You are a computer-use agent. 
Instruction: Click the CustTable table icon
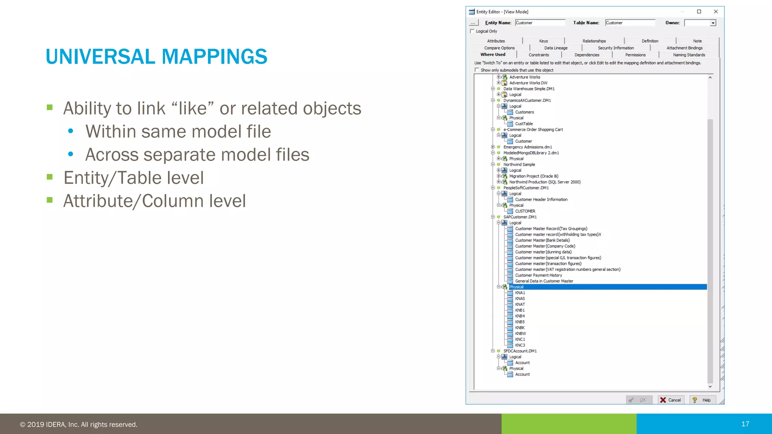coord(510,124)
